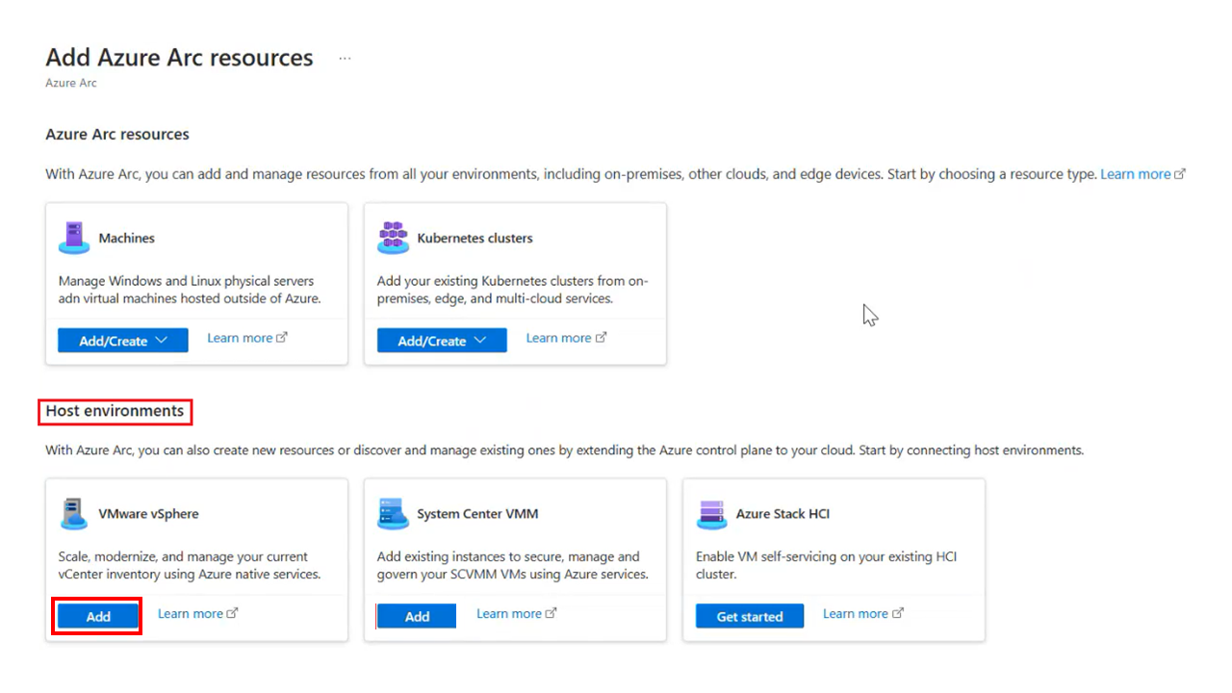Open Learn more on the Machines card
Screen dimensions: 1232x693
point(239,337)
